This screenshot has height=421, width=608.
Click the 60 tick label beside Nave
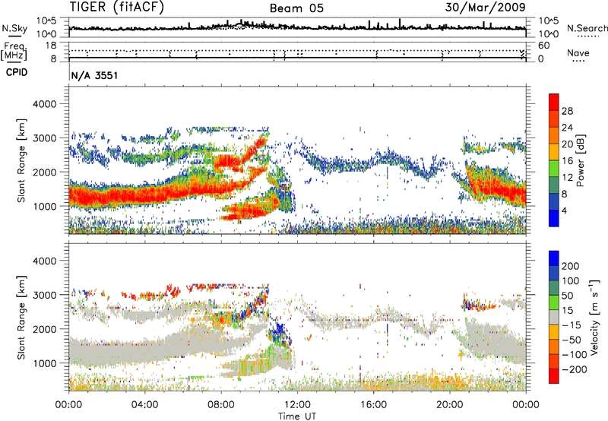click(543, 46)
